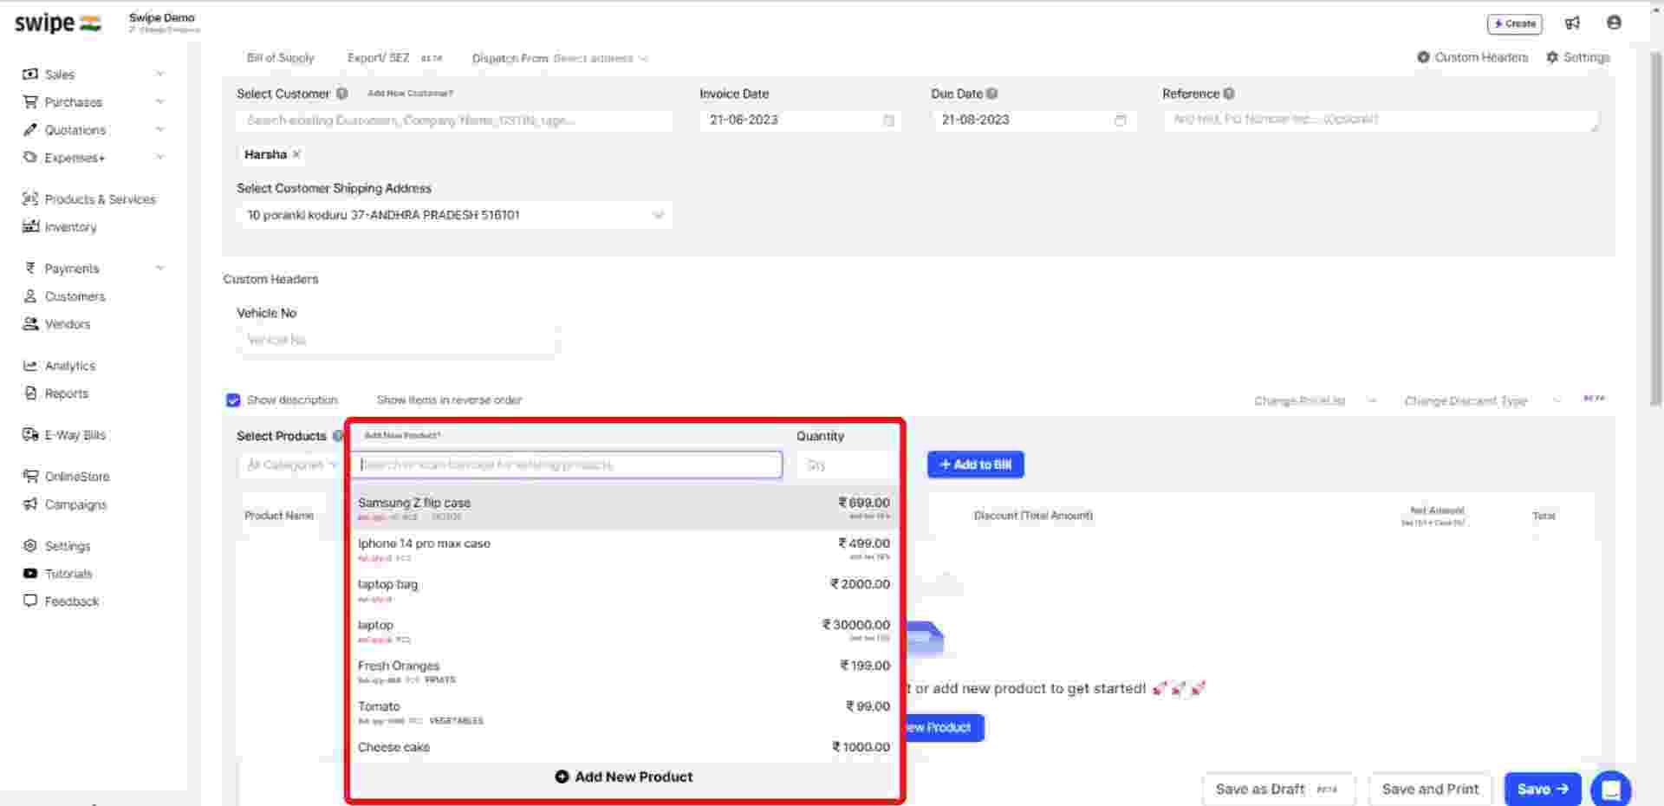
Task: Expand the Payments menu chevron
Action: (x=159, y=269)
